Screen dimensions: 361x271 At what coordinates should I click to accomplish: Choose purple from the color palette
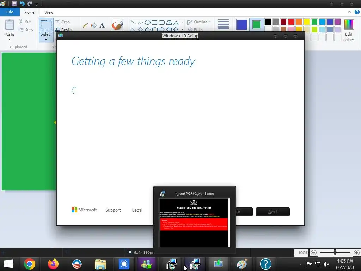(x=338, y=22)
